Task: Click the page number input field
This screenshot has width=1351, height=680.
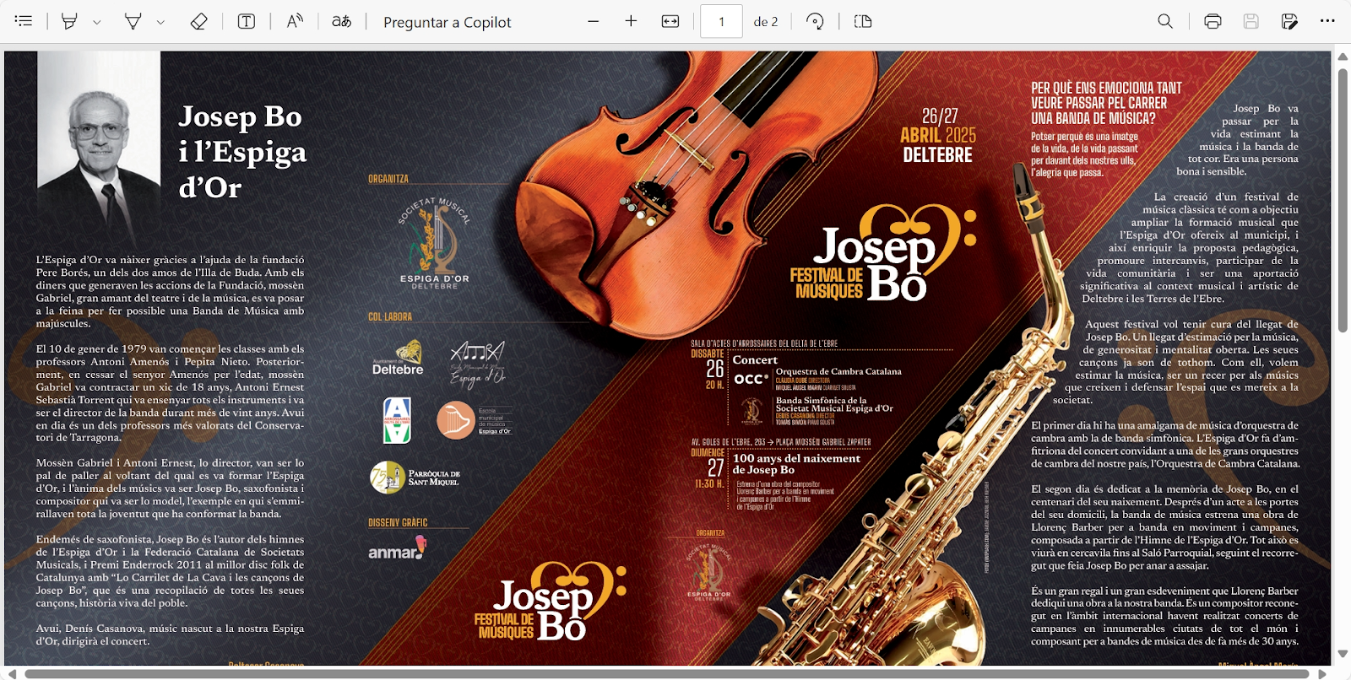Action: pyautogui.click(x=721, y=21)
